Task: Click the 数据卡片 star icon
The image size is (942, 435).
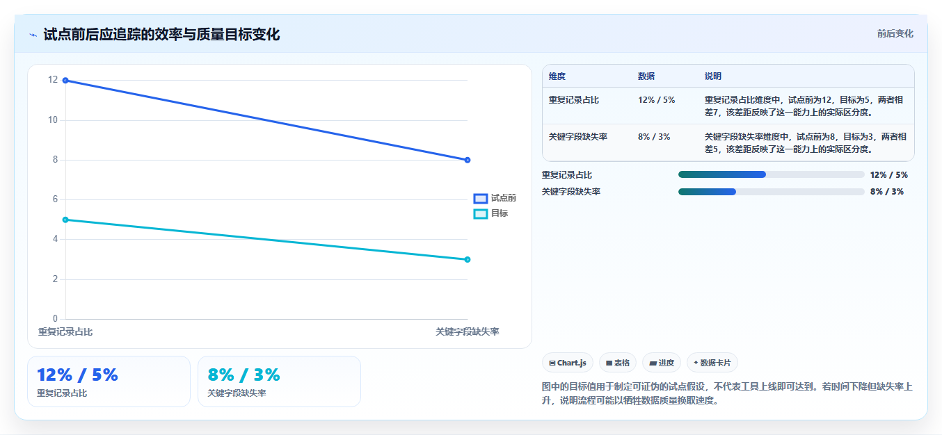Action: [696, 363]
